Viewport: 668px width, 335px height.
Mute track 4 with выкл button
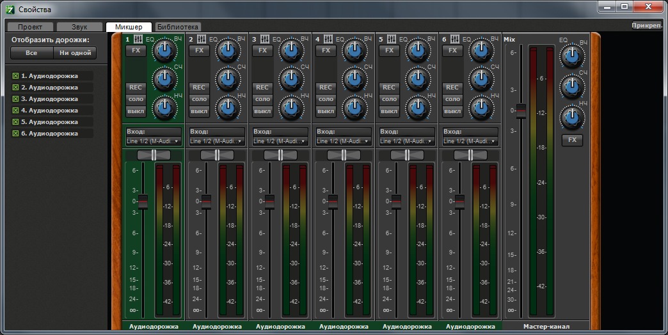(x=326, y=111)
